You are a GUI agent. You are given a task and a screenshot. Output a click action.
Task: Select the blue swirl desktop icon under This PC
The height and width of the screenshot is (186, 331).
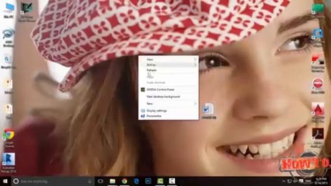(8, 37)
